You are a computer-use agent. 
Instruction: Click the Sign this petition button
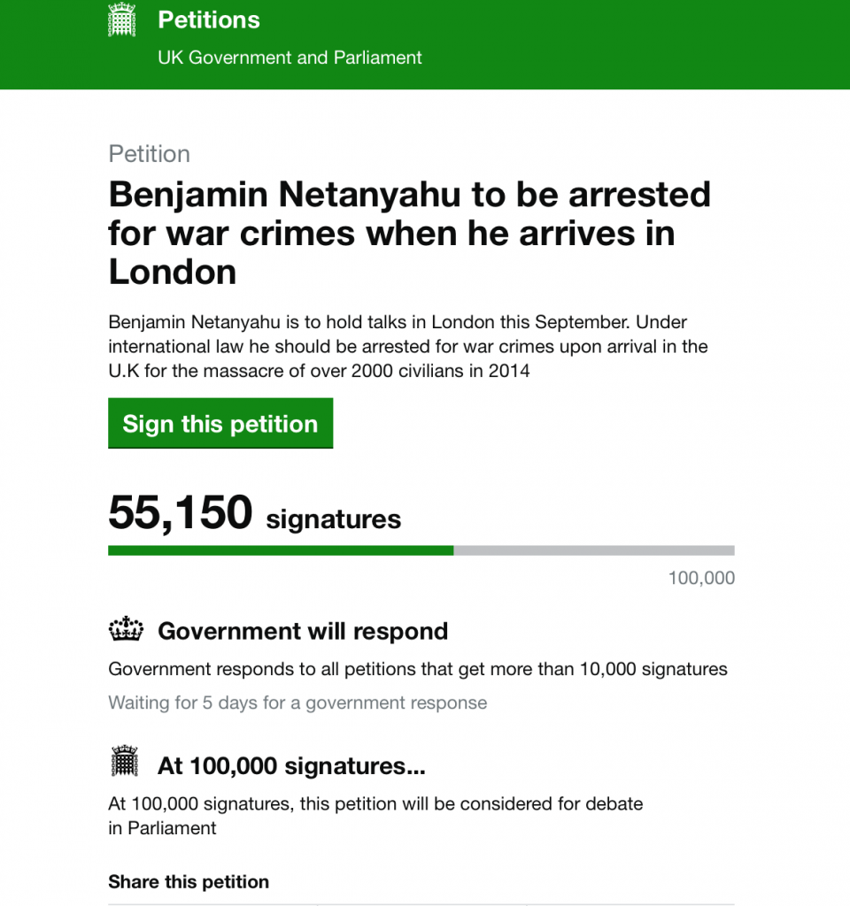click(220, 423)
